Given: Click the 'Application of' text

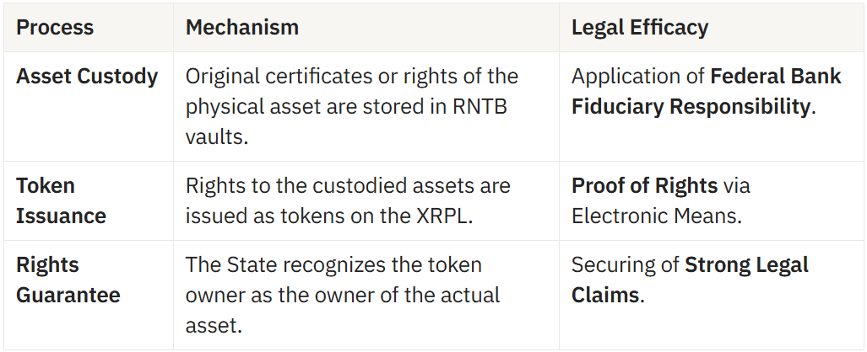Looking at the screenshot, I should click(638, 77).
